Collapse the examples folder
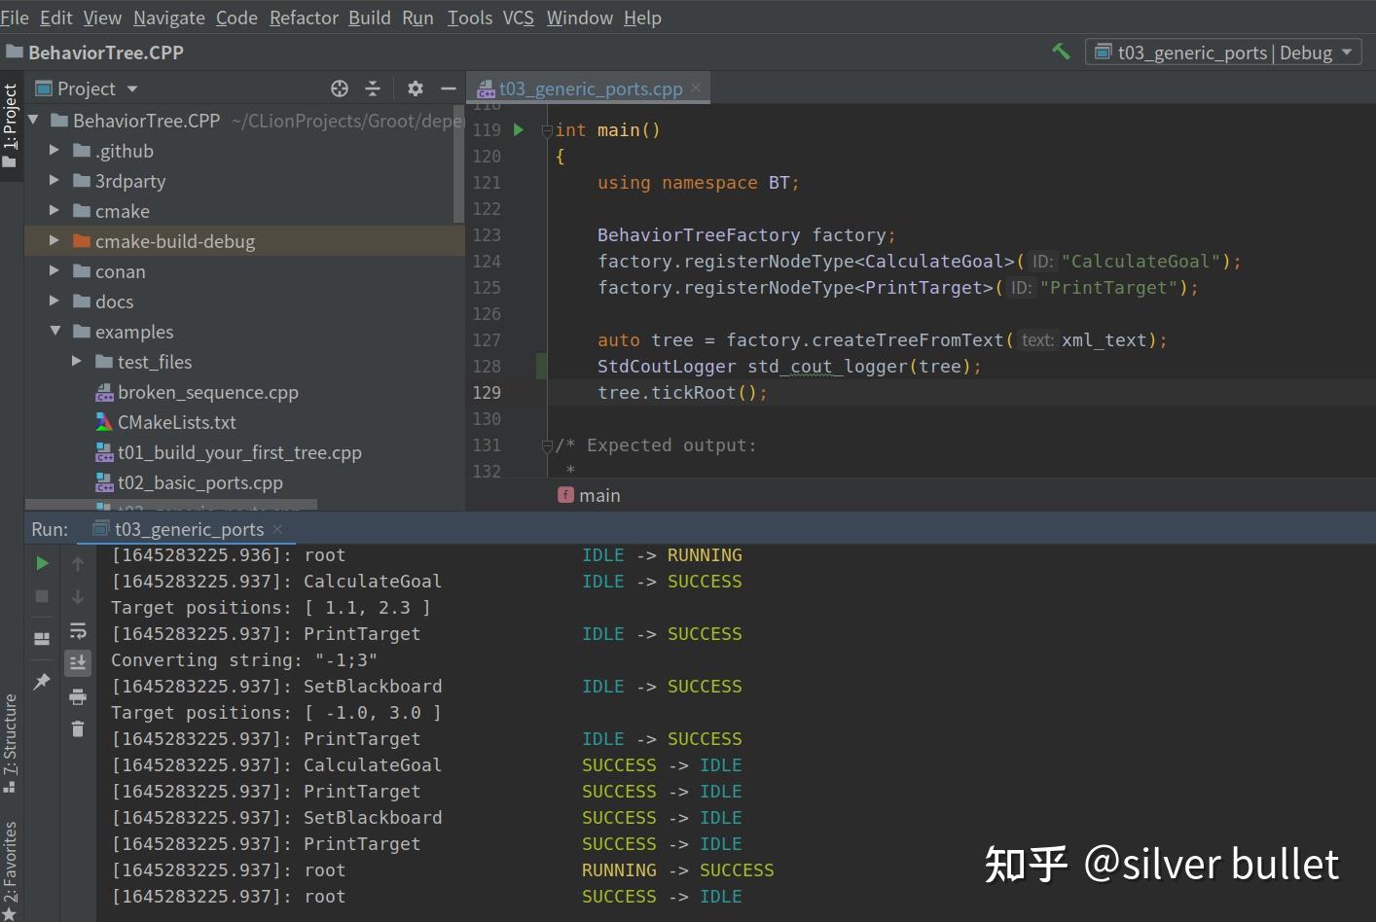 click(54, 332)
